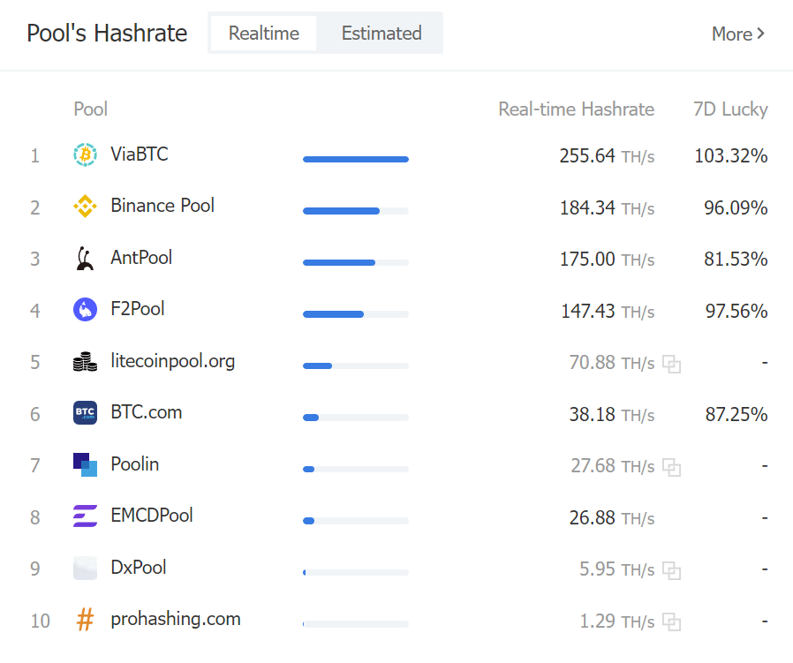Click the 38.18 TH/s hashrate value
Screen dimensions: 793x663
[x=612, y=415]
